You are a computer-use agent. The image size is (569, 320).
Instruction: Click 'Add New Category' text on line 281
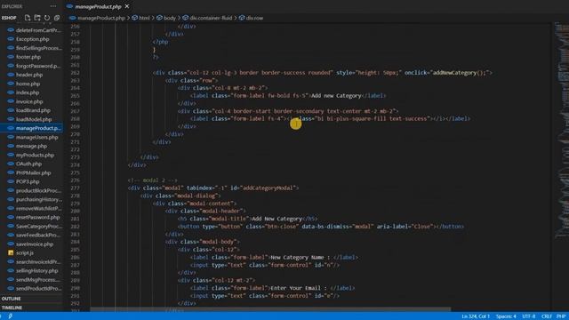tap(276, 219)
